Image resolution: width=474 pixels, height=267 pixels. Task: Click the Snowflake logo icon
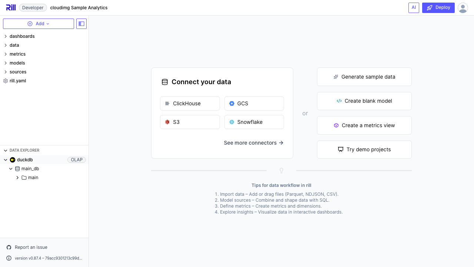(232, 122)
